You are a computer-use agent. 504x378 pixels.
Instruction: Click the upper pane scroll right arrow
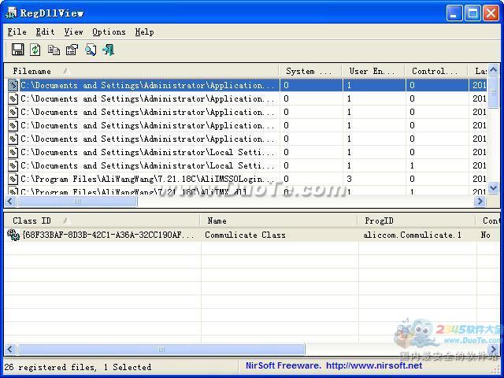pos(480,202)
